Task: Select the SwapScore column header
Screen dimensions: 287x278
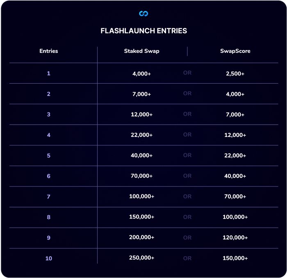Action: pos(235,51)
